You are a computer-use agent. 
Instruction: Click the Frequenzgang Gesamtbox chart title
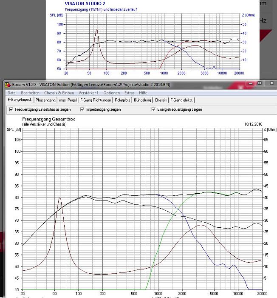[48, 119]
